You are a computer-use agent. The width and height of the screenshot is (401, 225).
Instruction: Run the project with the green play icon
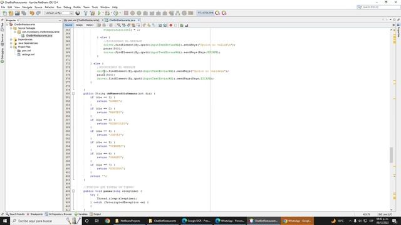pyautogui.click(x=99, y=13)
